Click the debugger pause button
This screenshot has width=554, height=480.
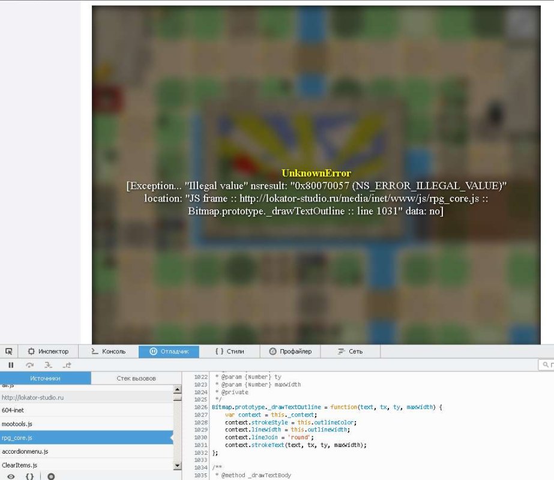[11, 365]
